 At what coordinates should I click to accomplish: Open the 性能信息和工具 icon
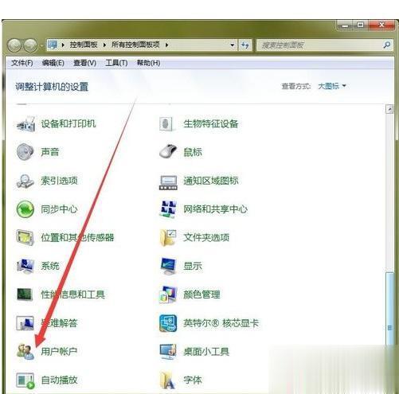25,295
